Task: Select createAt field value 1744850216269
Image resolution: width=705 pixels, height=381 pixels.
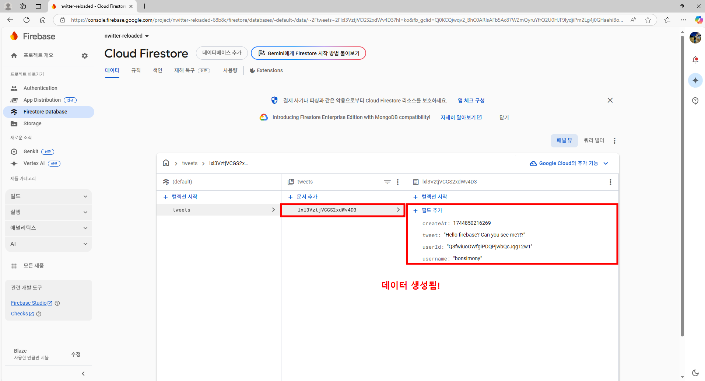Action: pyautogui.click(x=472, y=223)
